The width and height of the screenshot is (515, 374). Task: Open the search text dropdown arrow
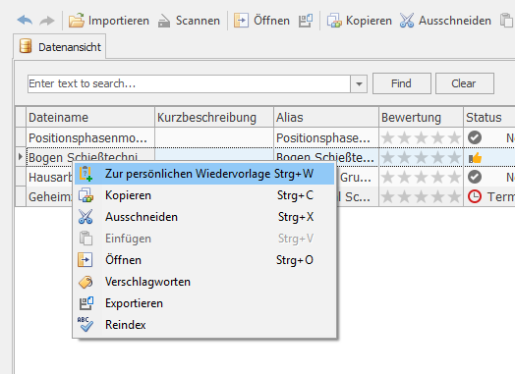pyautogui.click(x=359, y=83)
